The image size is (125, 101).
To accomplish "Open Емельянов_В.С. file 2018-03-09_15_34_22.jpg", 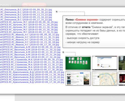I will tap(26, 17).
